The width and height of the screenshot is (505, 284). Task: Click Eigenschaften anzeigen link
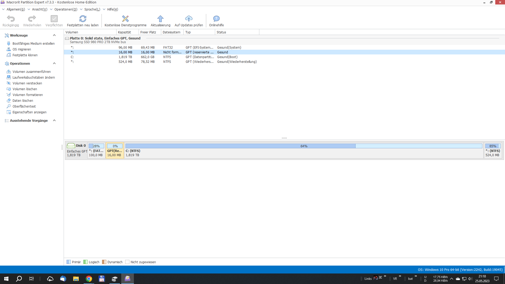(x=29, y=112)
